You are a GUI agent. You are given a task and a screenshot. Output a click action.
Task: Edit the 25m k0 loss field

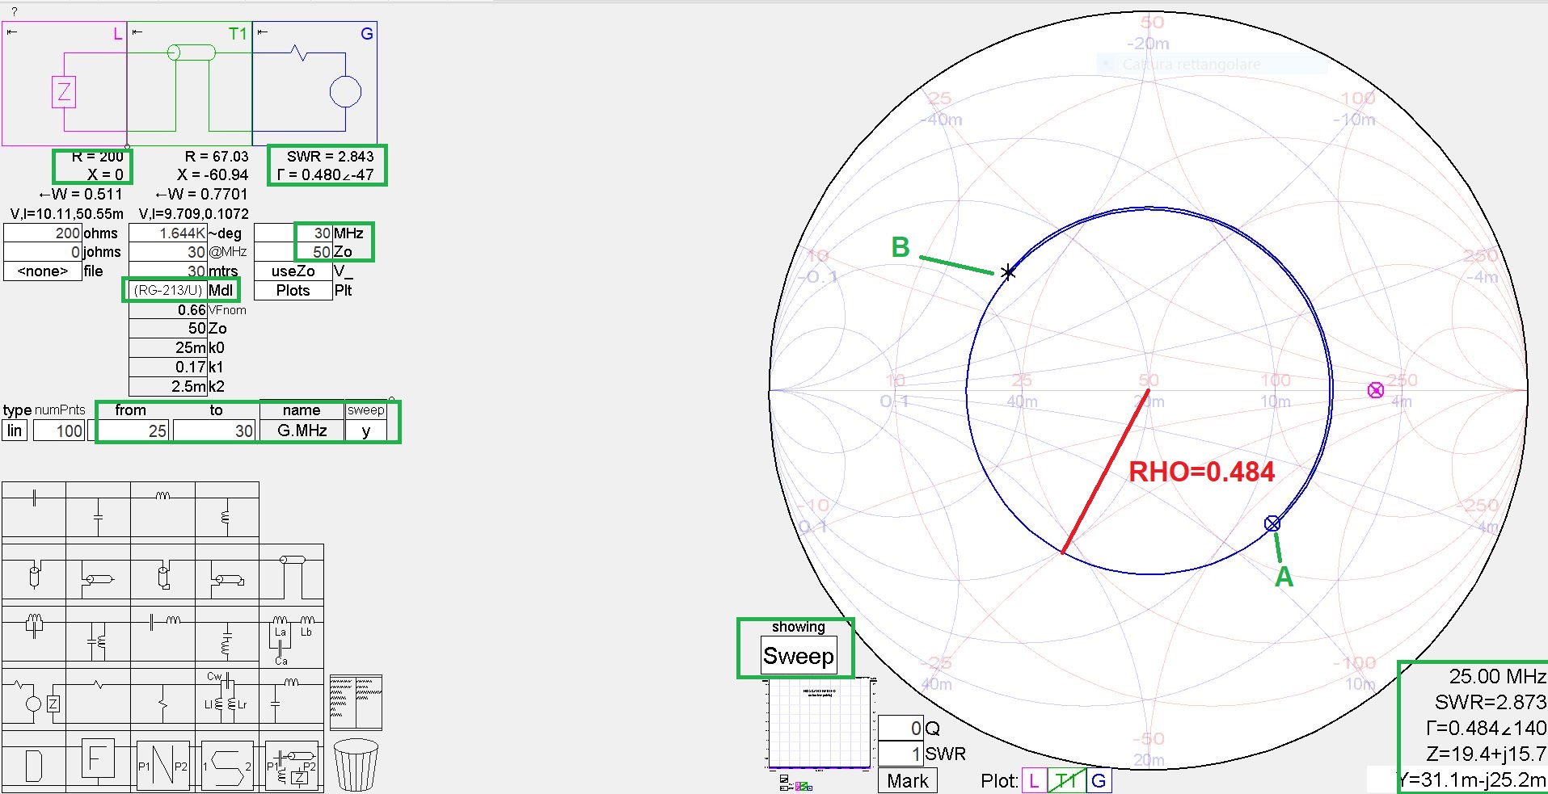click(x=167, y=348)
